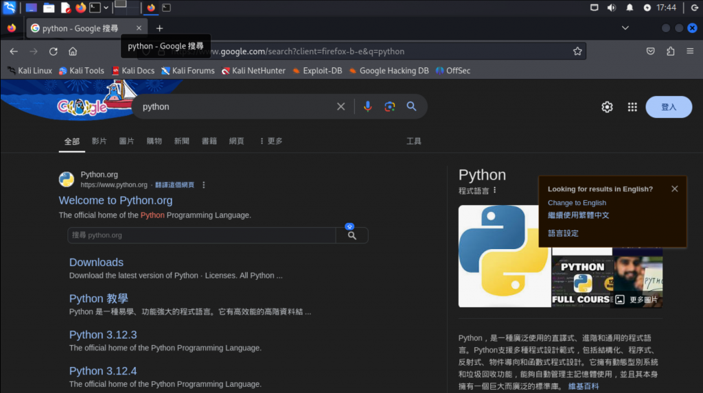Open the Kali Linux bookmark

click(x=30, y=71)
